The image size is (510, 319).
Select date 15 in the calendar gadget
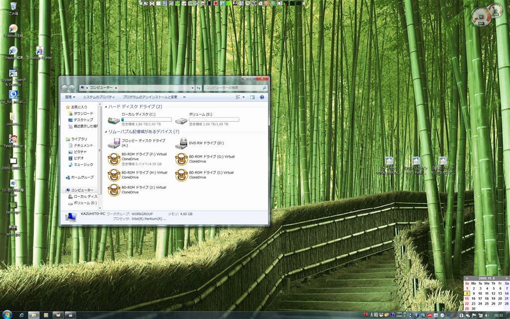tap(467, 299)
